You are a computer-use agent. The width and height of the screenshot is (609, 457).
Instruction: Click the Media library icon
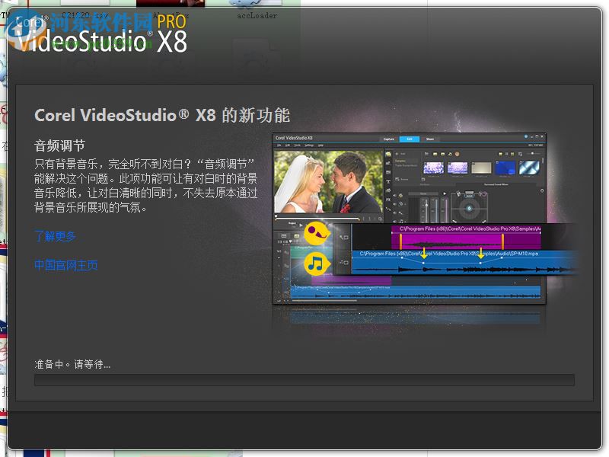(x=387, y=153)
